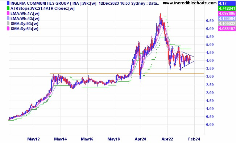This screenshot has height=143, width=236.
Task: Click the grey SMA:Dy:93 legend swatch
Action: (x=8, y=24)
